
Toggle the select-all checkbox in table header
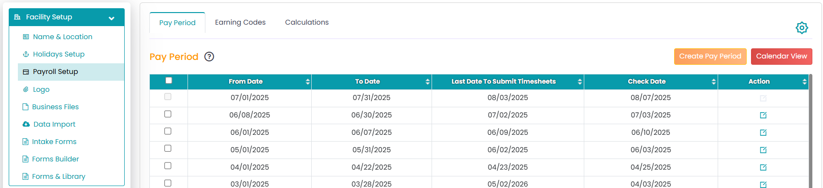pos(169,81)
